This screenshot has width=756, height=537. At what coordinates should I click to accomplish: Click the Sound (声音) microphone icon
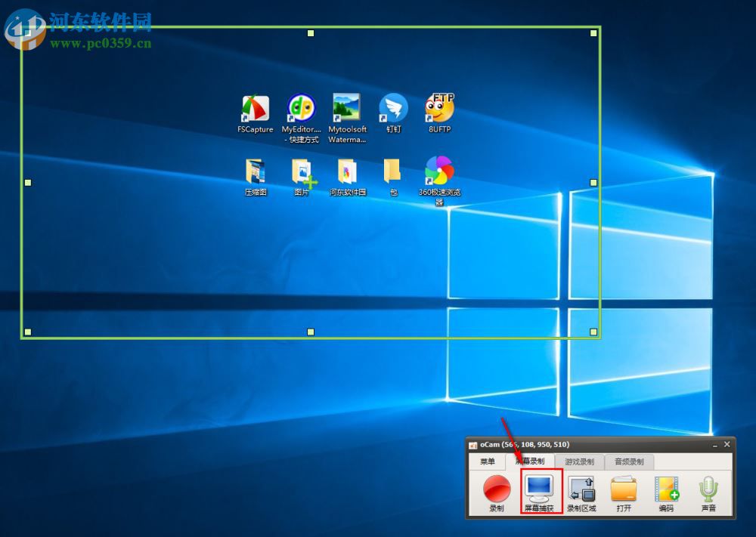pos(708,492)
